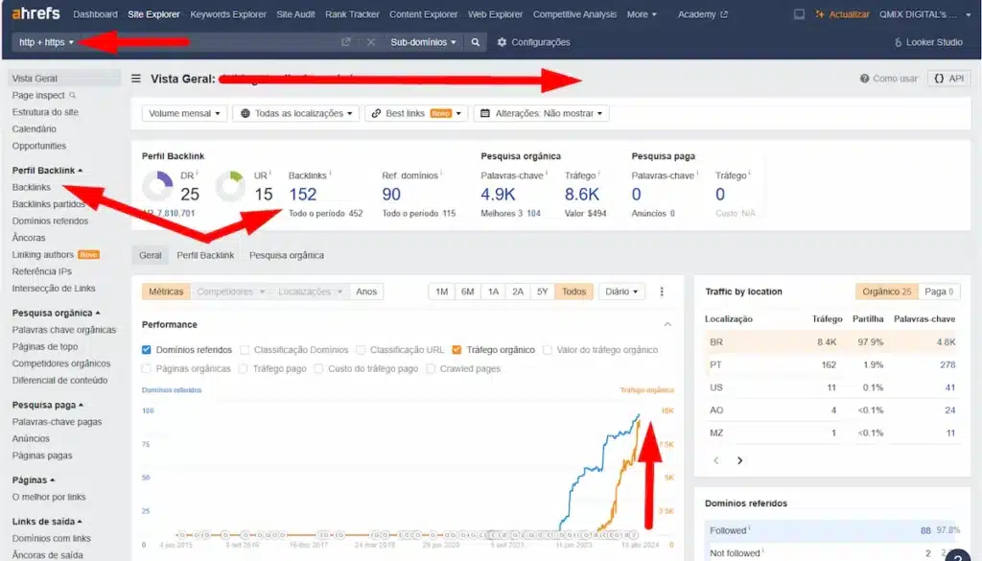Collapse the Performance section chevron
The image size is (982, 561).
[667, 324]
